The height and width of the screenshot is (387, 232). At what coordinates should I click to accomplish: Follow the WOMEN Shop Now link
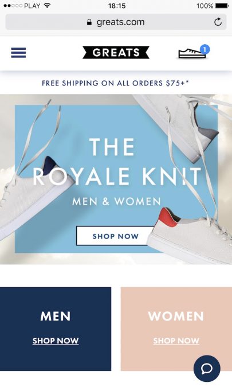176,341
